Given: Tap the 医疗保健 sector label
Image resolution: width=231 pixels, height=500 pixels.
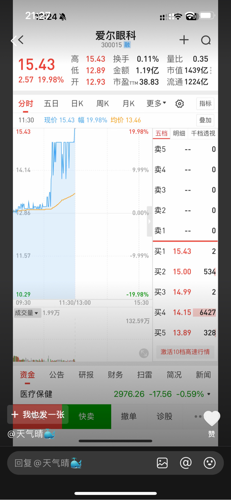Looking at the screenshot, I should (36, 394).
